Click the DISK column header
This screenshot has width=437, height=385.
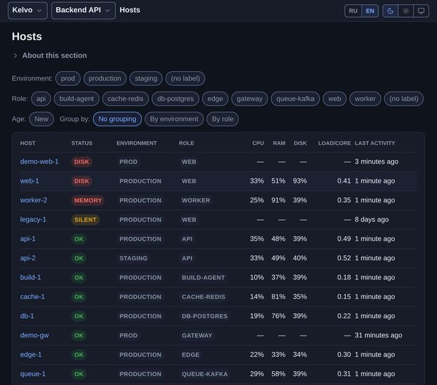click(300, 143)
